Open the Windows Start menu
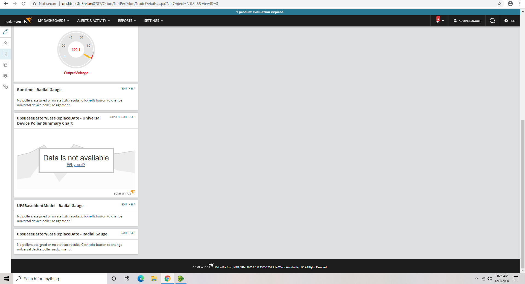This screenshot has height=284, width=525. pyautogui.click(x=7, y=279)
